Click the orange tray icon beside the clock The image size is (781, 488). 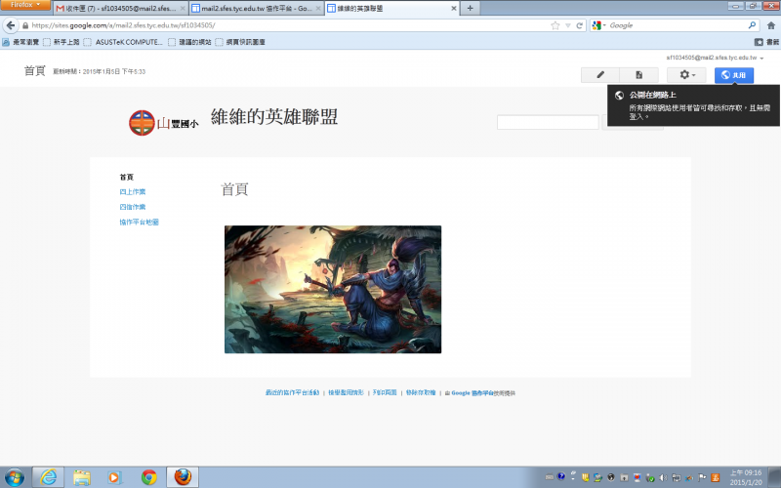(x=716, y=477)
